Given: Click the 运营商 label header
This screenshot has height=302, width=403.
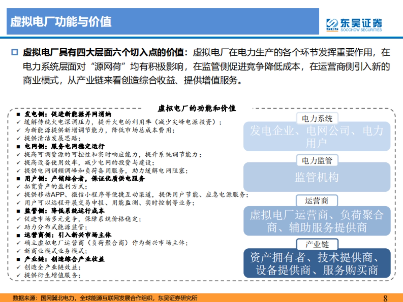Looking at the screenshot, I should tap(317, 201).
